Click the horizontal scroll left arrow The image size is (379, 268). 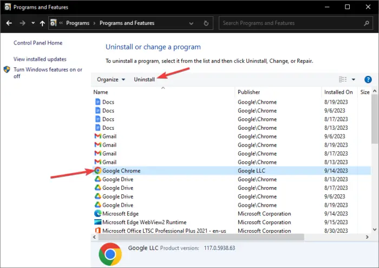coord(95,237)
